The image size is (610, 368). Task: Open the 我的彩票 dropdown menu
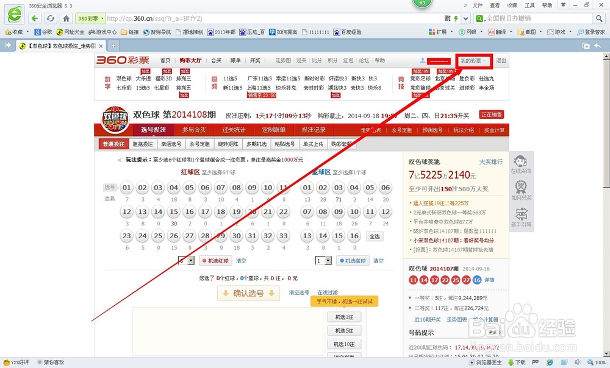coord(473,60)
